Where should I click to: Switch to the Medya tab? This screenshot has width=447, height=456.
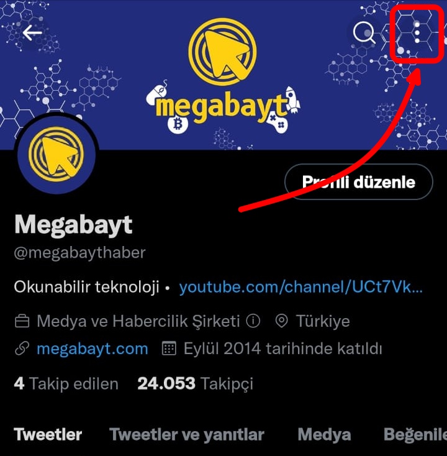[x=324, y=435]
